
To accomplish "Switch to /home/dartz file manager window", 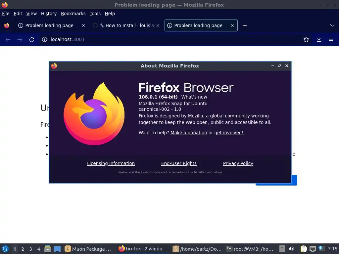I will click(x=197, y=249).
